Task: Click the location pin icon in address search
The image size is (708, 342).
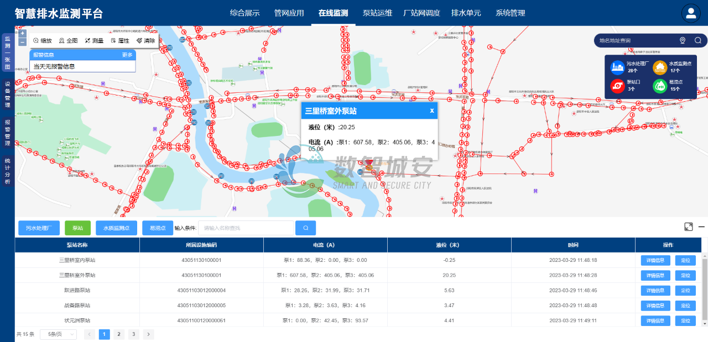Action: [683, 40]
